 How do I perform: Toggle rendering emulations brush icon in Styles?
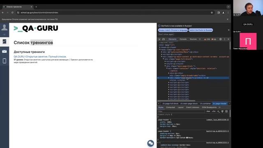222,111
